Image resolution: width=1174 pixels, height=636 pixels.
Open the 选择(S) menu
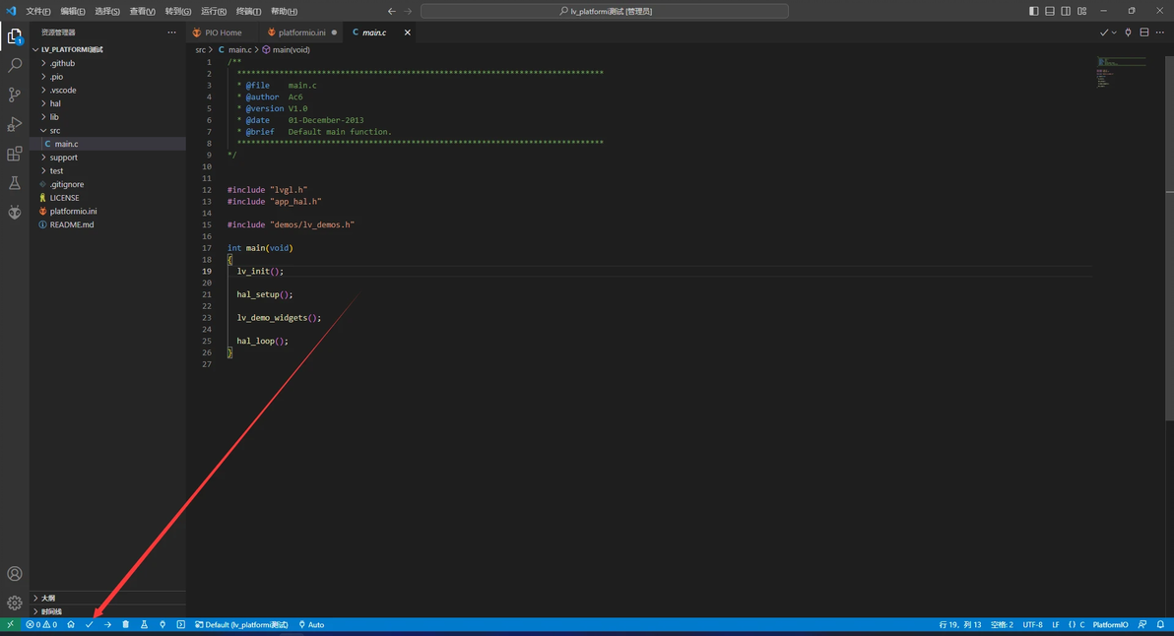(x=107, y=11)
